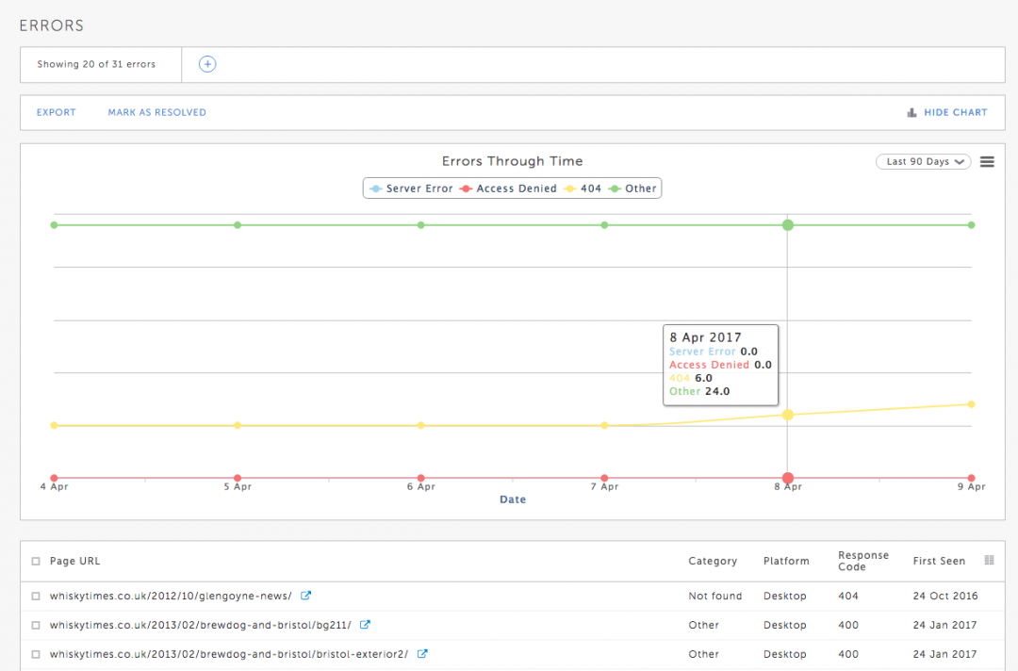
Task: Click HIDE CHART
Action: click(x=955, y=112)
